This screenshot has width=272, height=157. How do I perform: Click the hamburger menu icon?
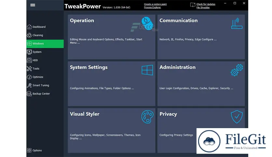tap(33, 5)
